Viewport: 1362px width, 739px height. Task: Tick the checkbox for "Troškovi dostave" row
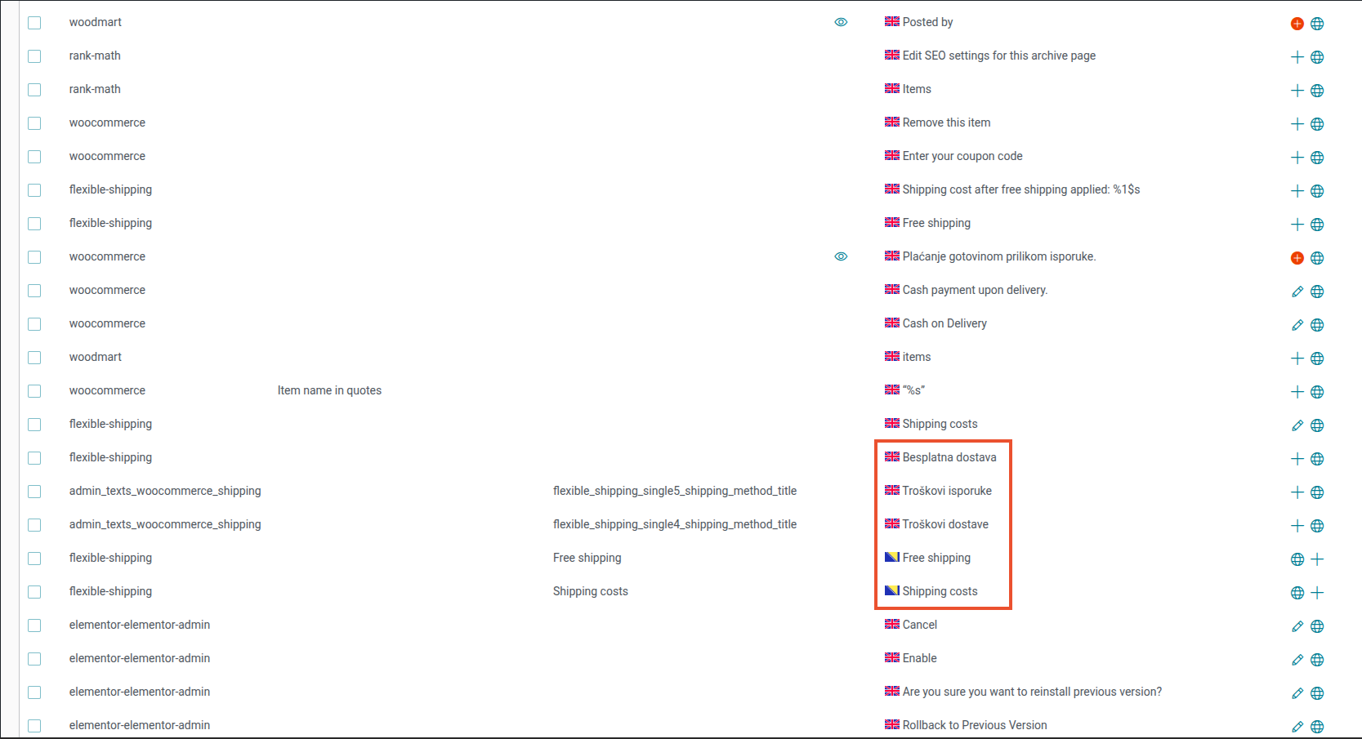(34, 525)
